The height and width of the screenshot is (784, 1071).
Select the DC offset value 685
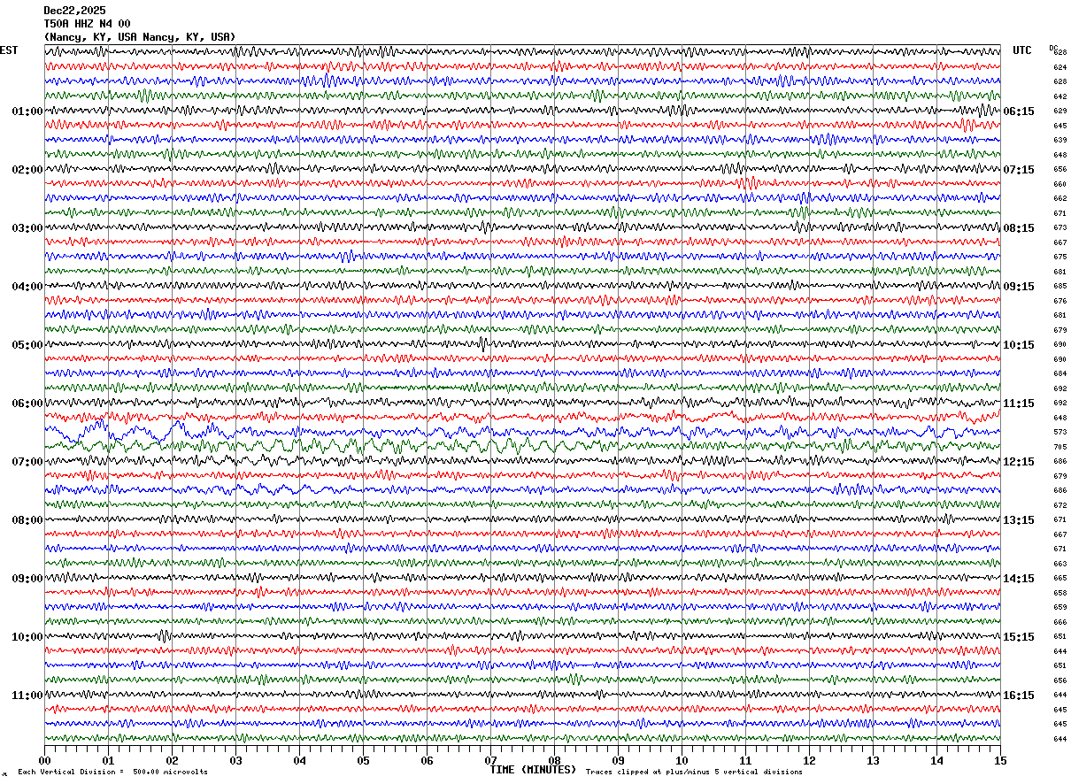click(x=1059, y=287)
